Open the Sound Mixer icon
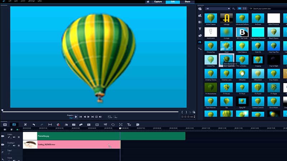 66,125
